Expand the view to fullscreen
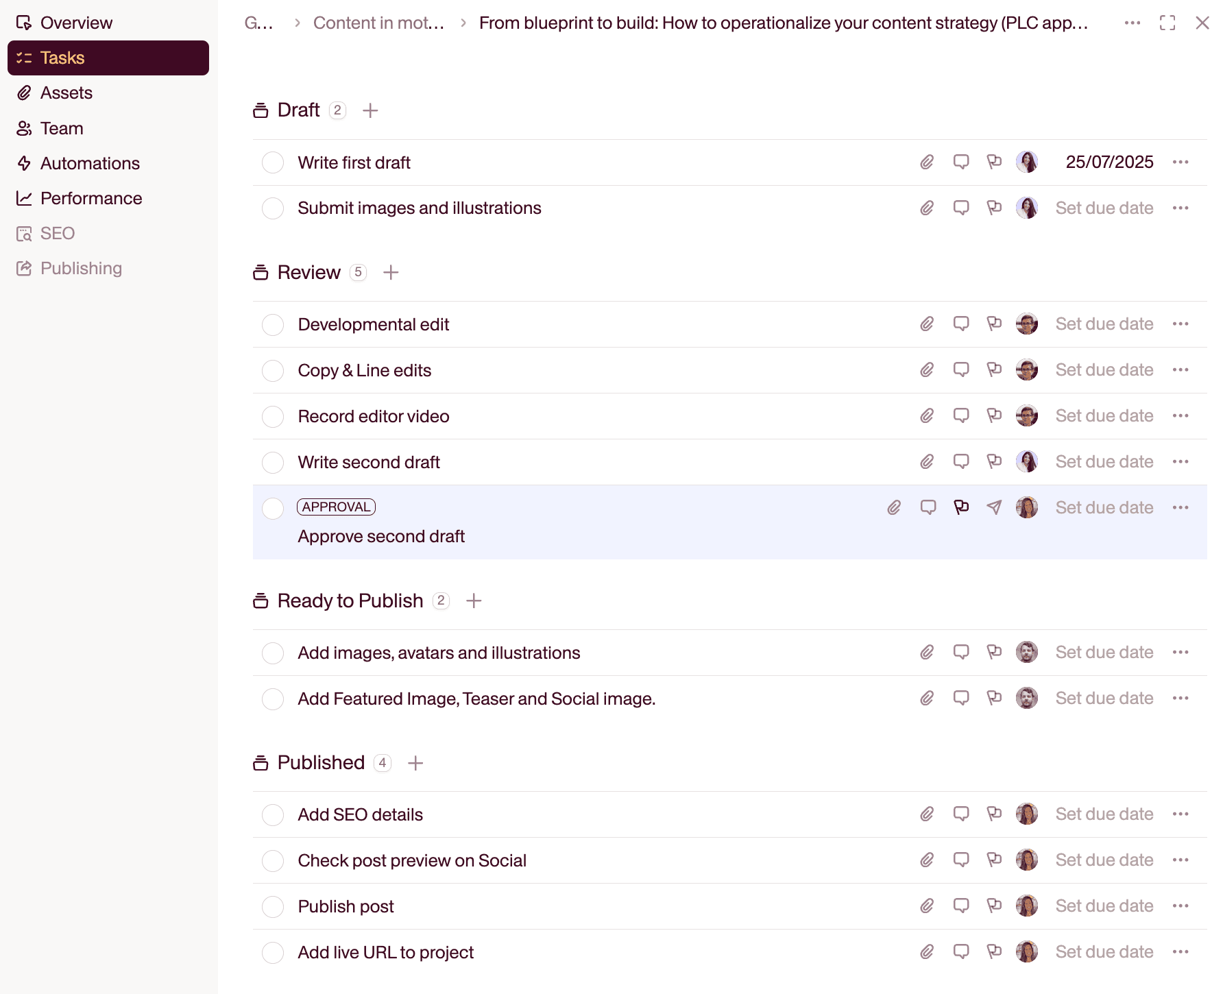Screen dimensions: 1223x994 click(1168, 23)
